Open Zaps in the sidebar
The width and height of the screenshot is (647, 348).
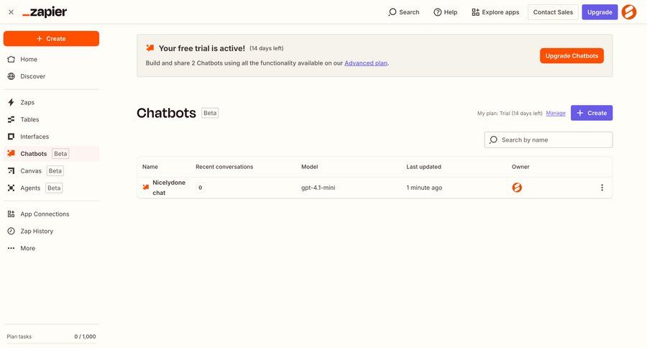click(x=51, y=102)
